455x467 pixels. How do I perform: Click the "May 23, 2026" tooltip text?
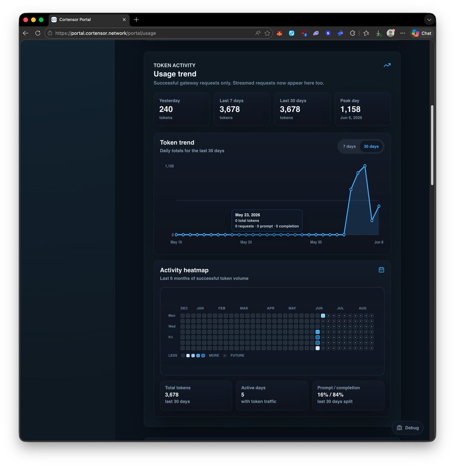click(x=248, y=215)
